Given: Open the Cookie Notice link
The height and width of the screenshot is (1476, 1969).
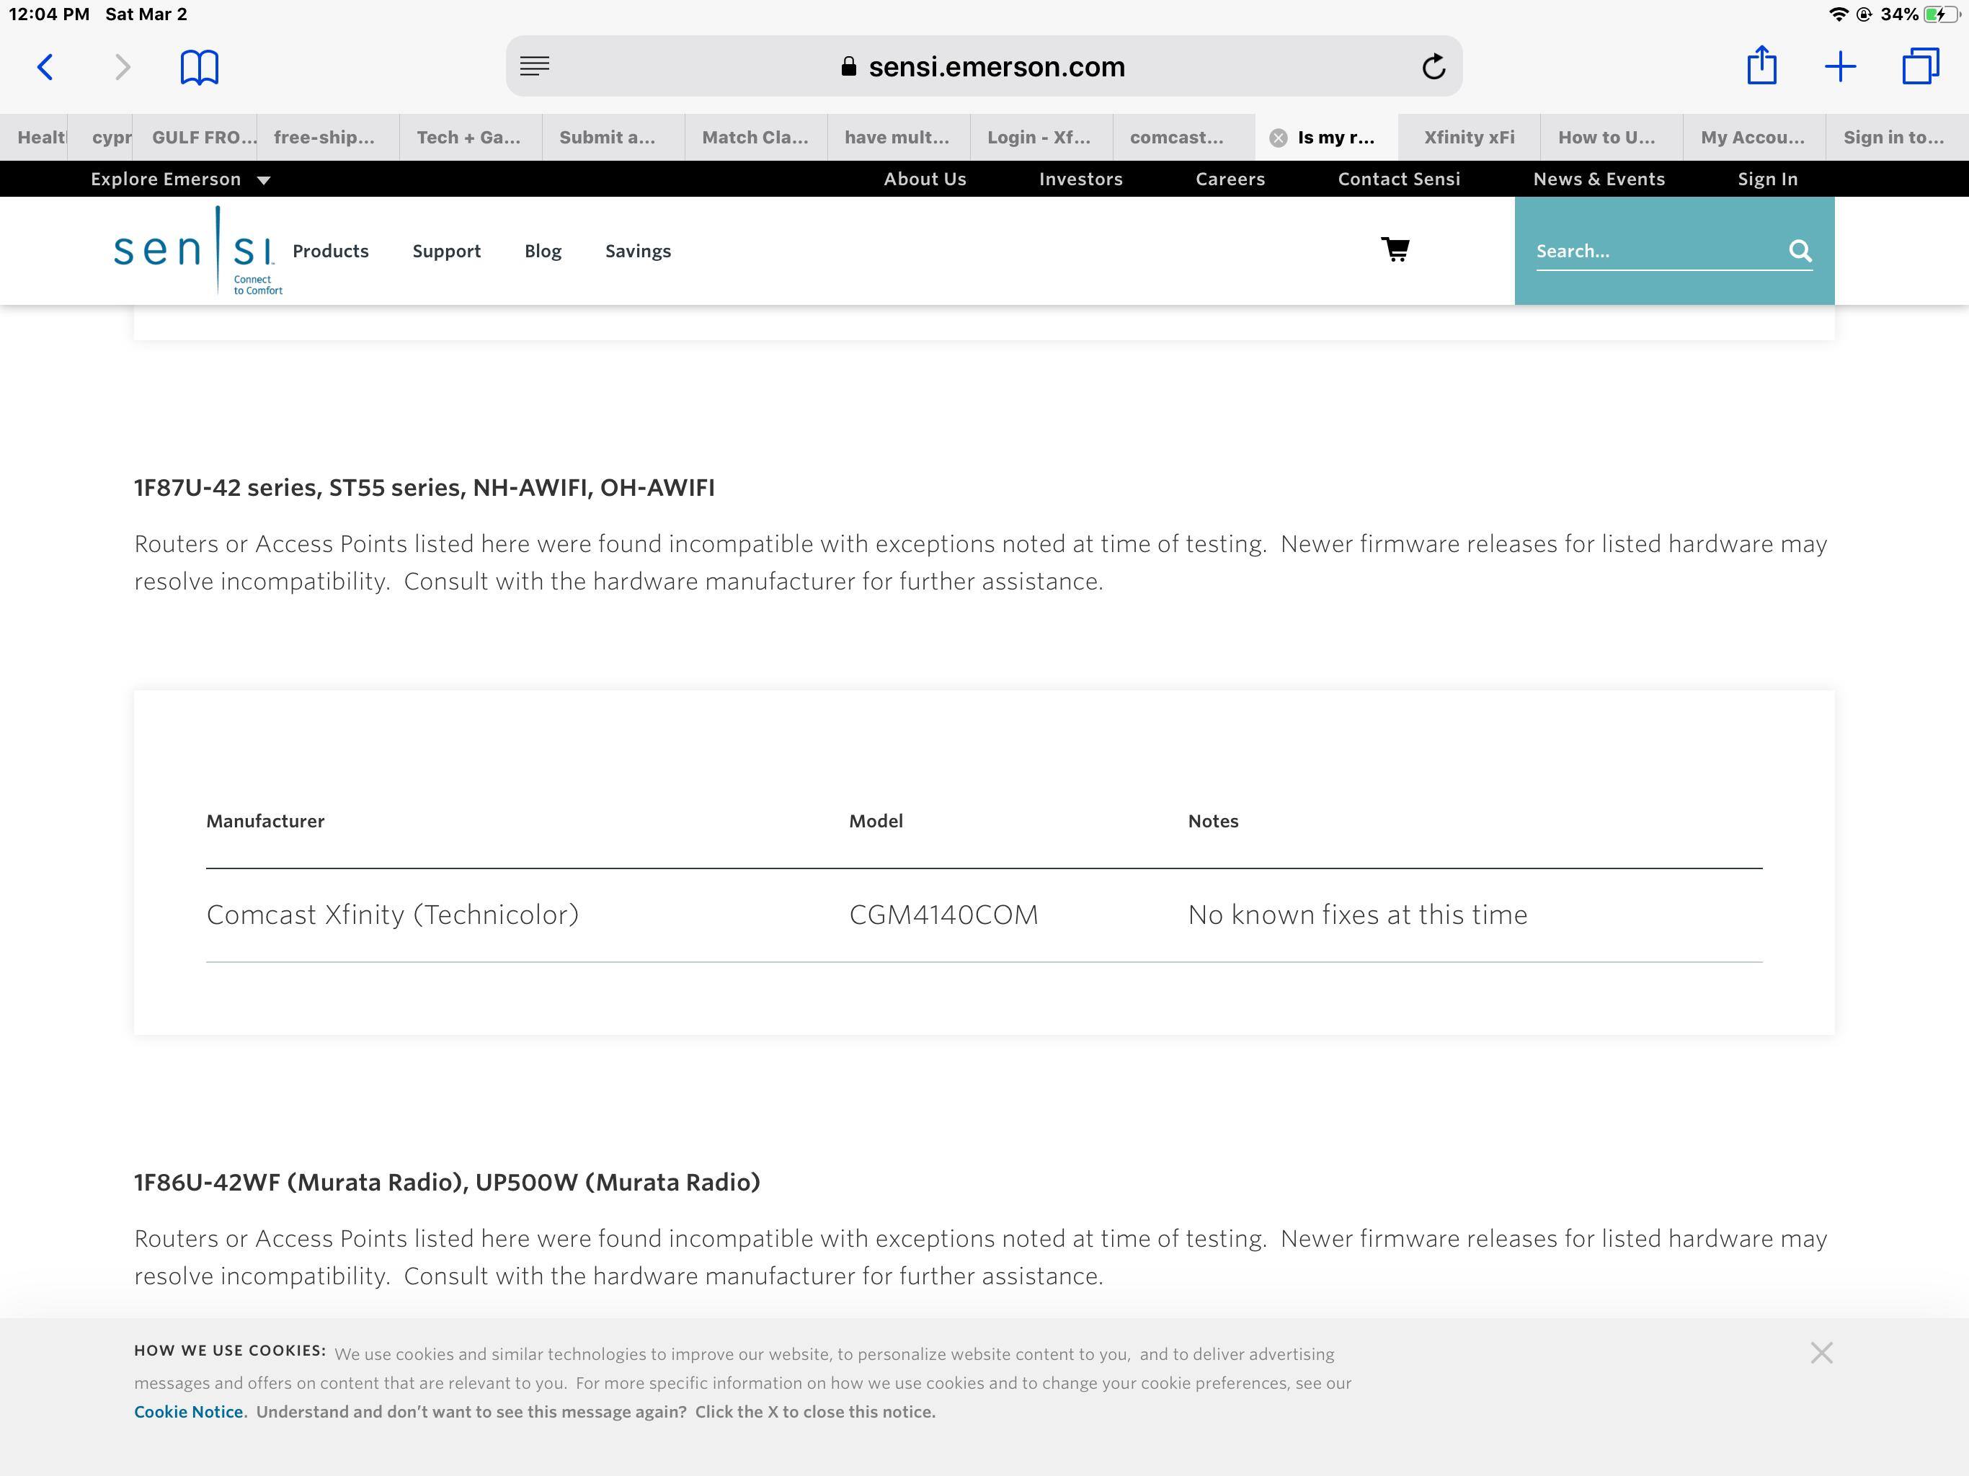Looking at the screenshot, I should (188, 1412).
